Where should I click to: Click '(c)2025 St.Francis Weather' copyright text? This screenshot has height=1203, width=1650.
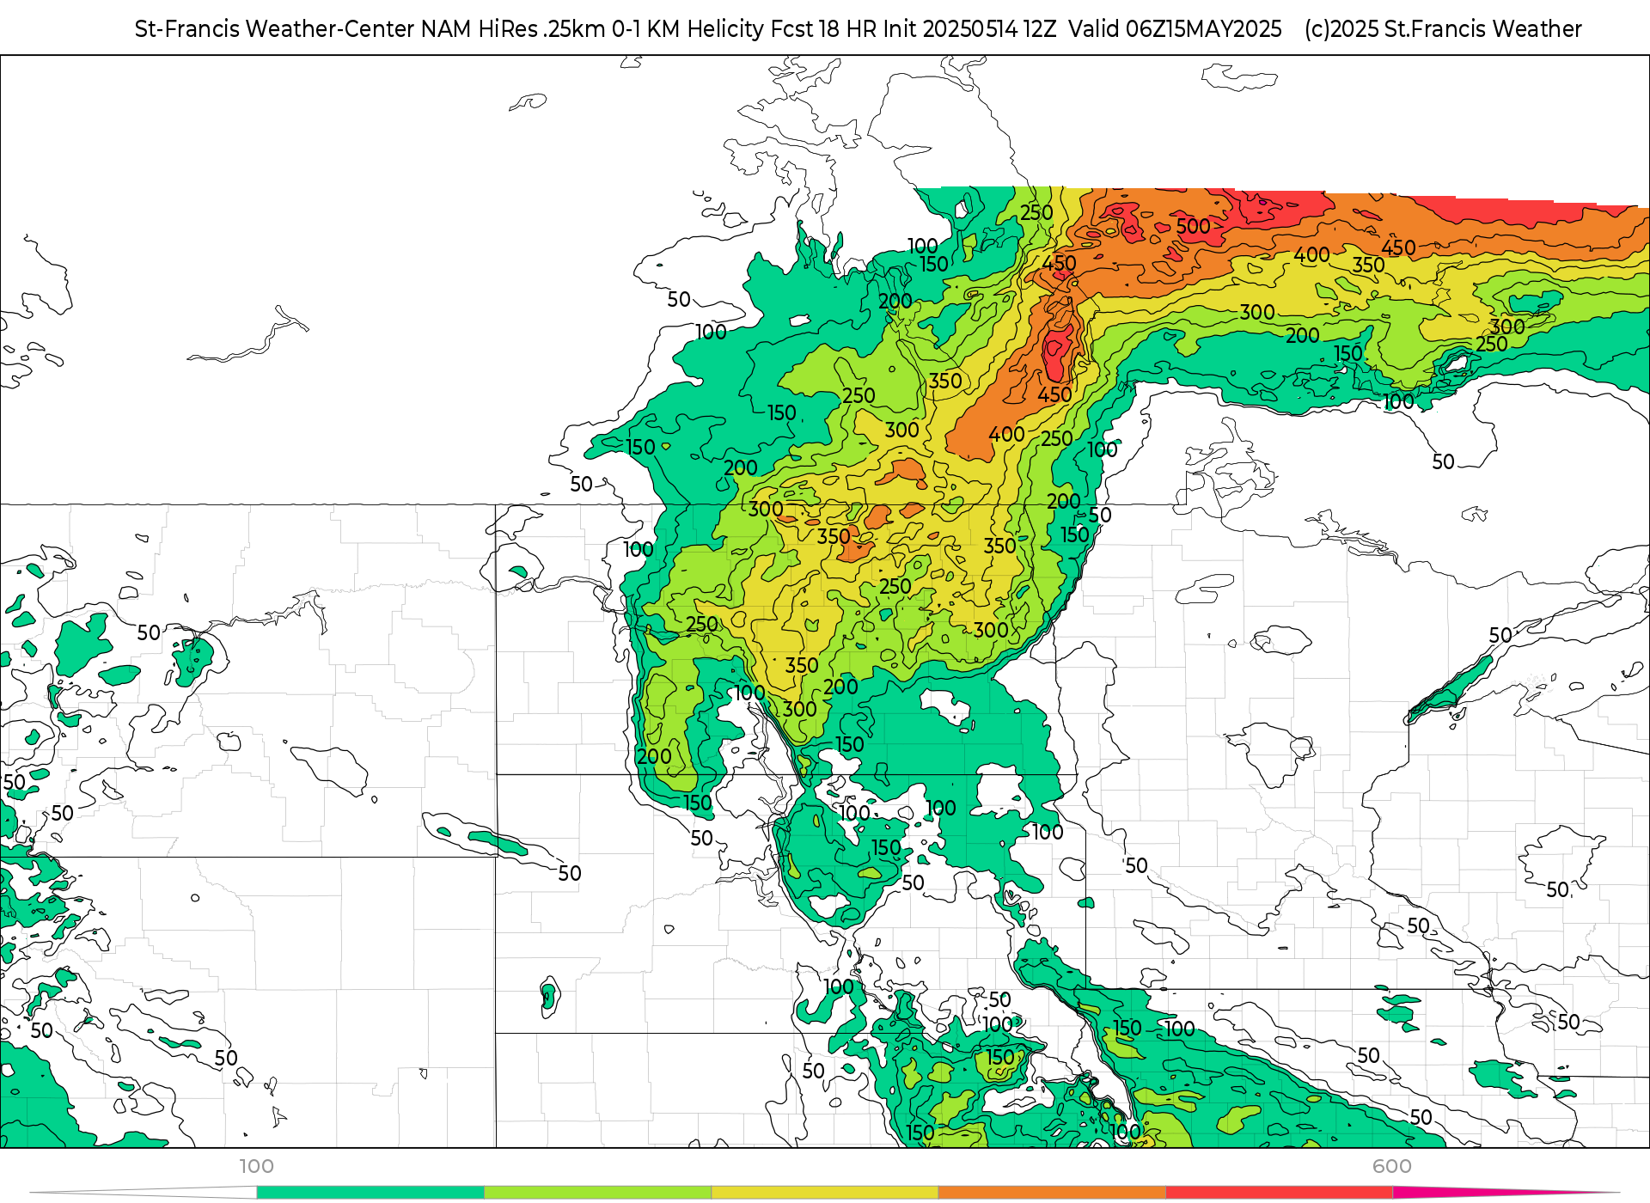point(1443,29)
